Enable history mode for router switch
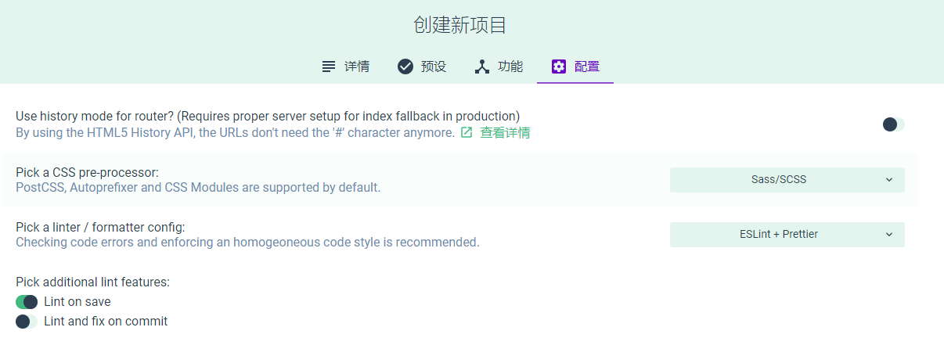944x356 pixels. tap(893, 124)
